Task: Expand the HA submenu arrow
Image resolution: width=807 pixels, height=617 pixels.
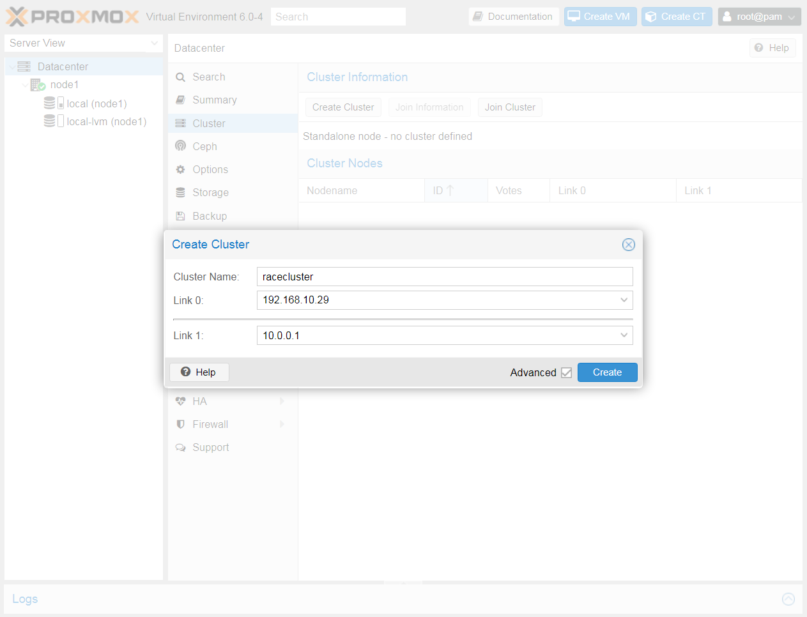Action: 282,401
